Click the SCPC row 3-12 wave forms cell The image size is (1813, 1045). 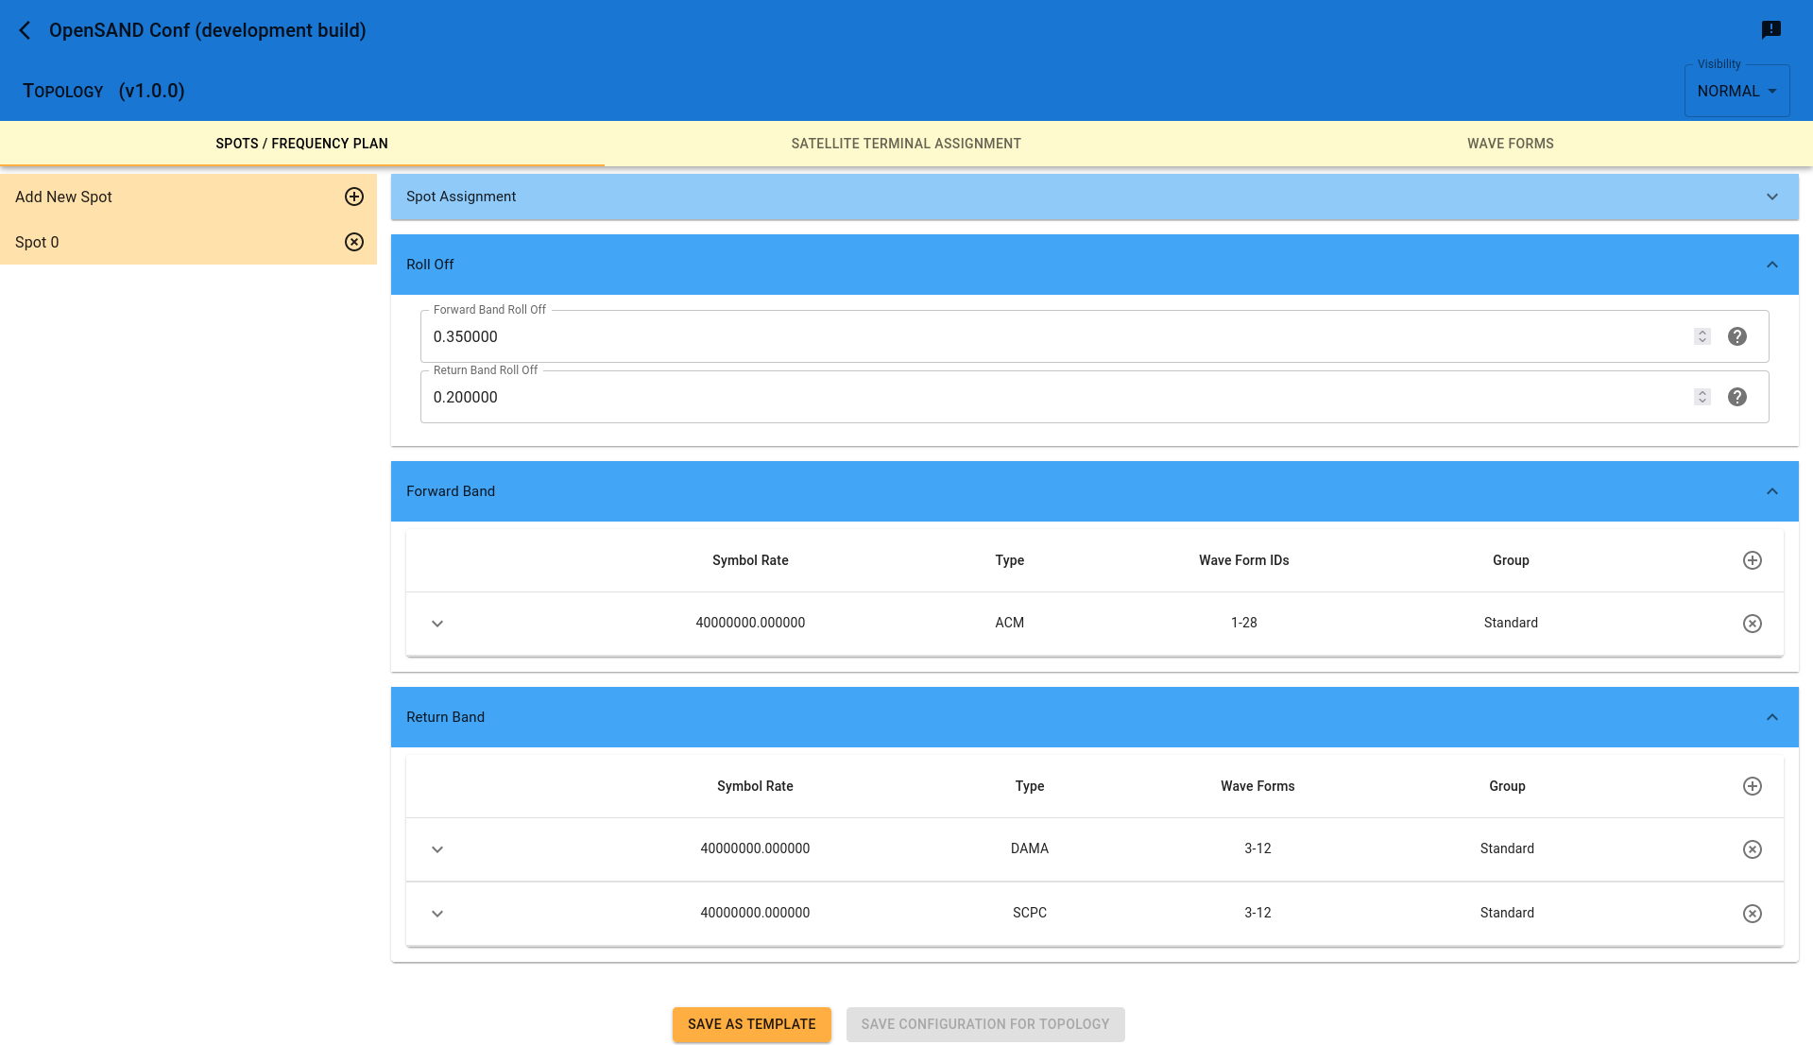pyautogui.click(x=1257, y=913)
